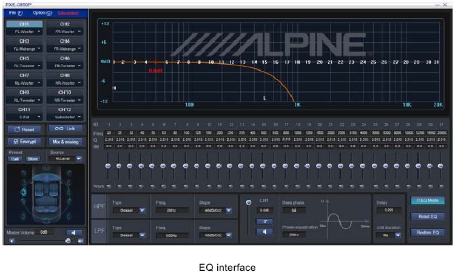Click the HPF filter label block
This screenshot has width=455, height=272.
(99, 206)
